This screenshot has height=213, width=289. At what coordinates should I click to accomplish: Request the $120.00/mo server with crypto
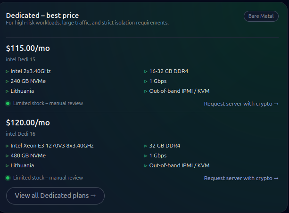tap(241, 178)
